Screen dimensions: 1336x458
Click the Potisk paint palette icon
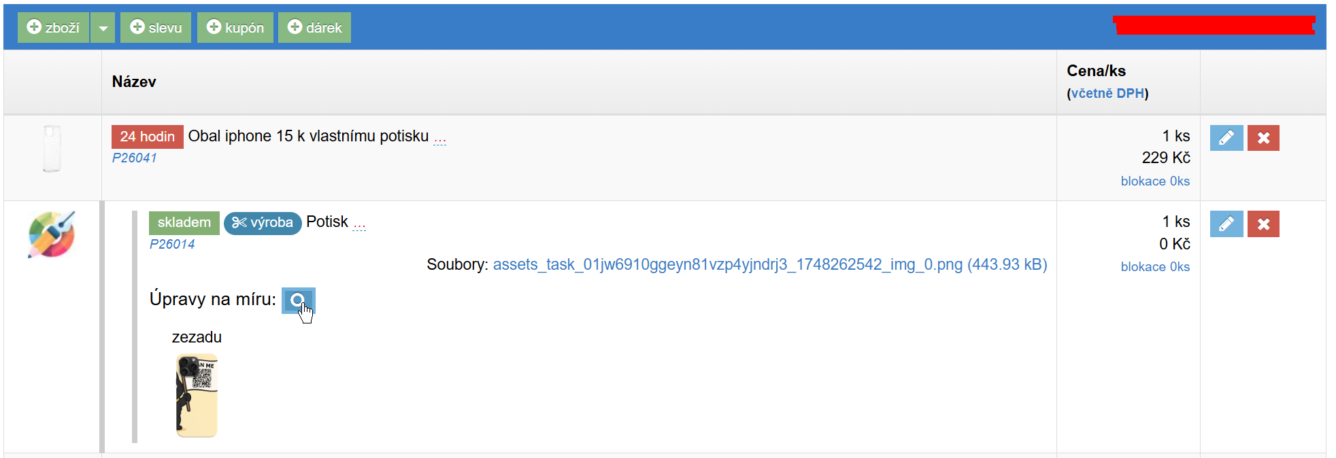point(52,234)
